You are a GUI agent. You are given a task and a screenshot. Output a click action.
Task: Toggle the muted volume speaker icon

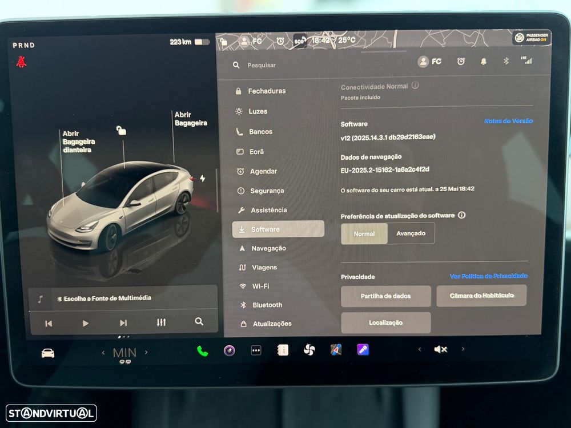tap(440, 349)
